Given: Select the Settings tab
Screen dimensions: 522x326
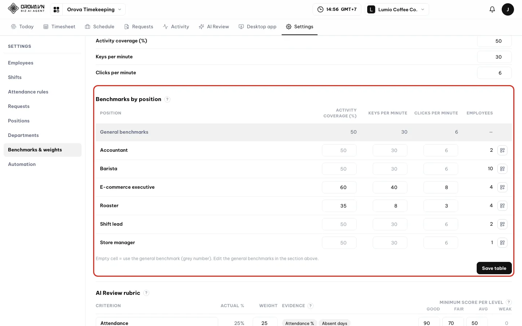Looking at the screenshot, I should [x=299, y=27].
